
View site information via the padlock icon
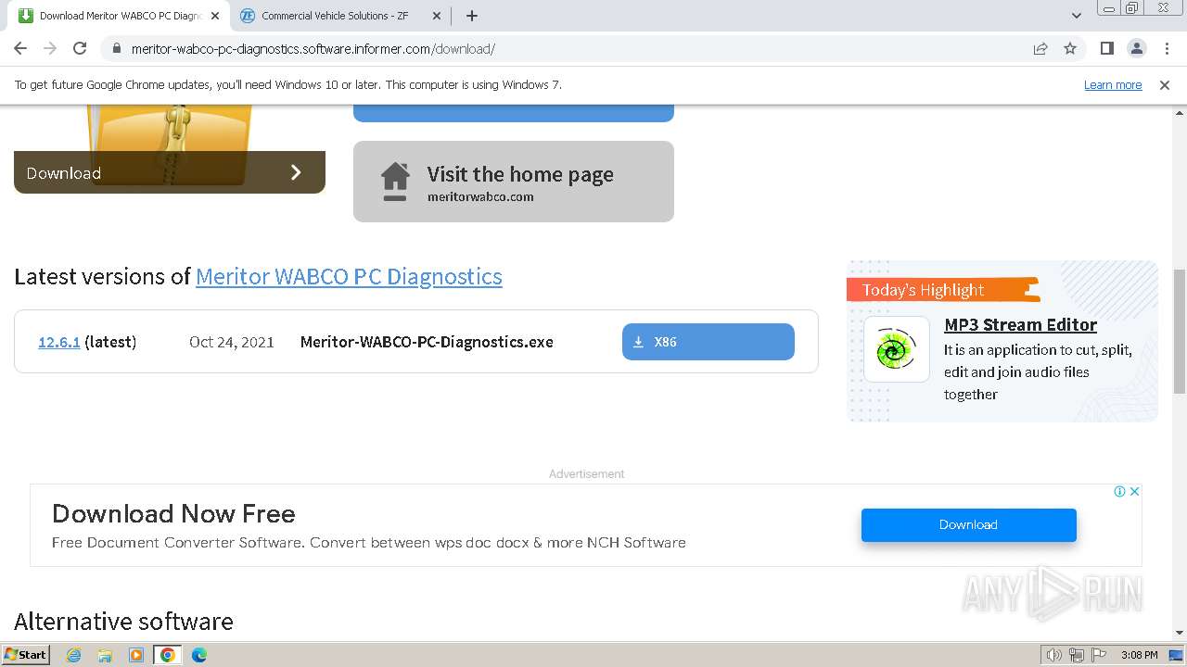(x=116, y=48)
